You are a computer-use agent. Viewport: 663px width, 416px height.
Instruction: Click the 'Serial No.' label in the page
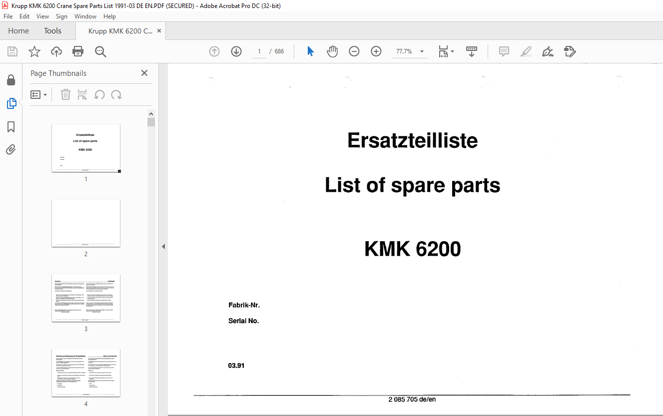coord(244,321)
